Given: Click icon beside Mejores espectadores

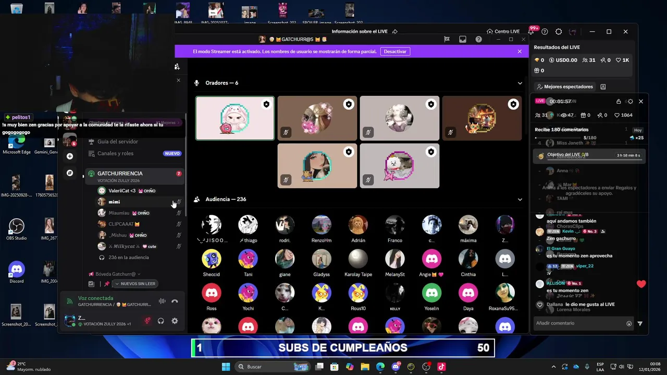Looking at the screenshot, I should [603, 87].
